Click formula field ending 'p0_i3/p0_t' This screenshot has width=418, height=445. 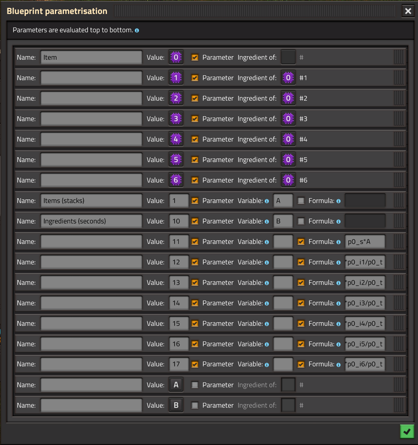point(365,303)
